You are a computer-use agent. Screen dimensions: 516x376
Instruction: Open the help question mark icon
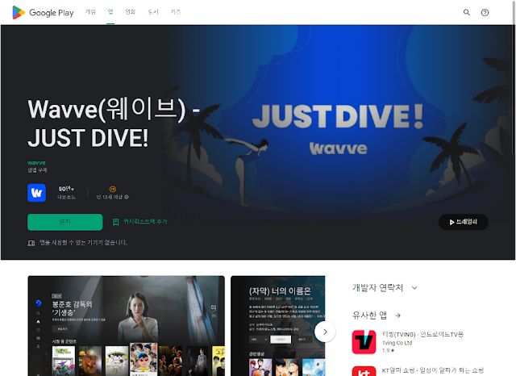pyautogui.click(x=485, y=13)
